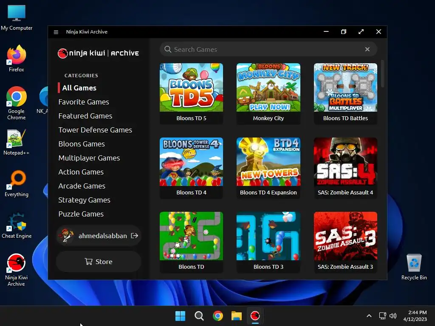Open the first Bloons TD game thumbnail
The width and height of the screenshot is (435, 326).
pos(192,236)
